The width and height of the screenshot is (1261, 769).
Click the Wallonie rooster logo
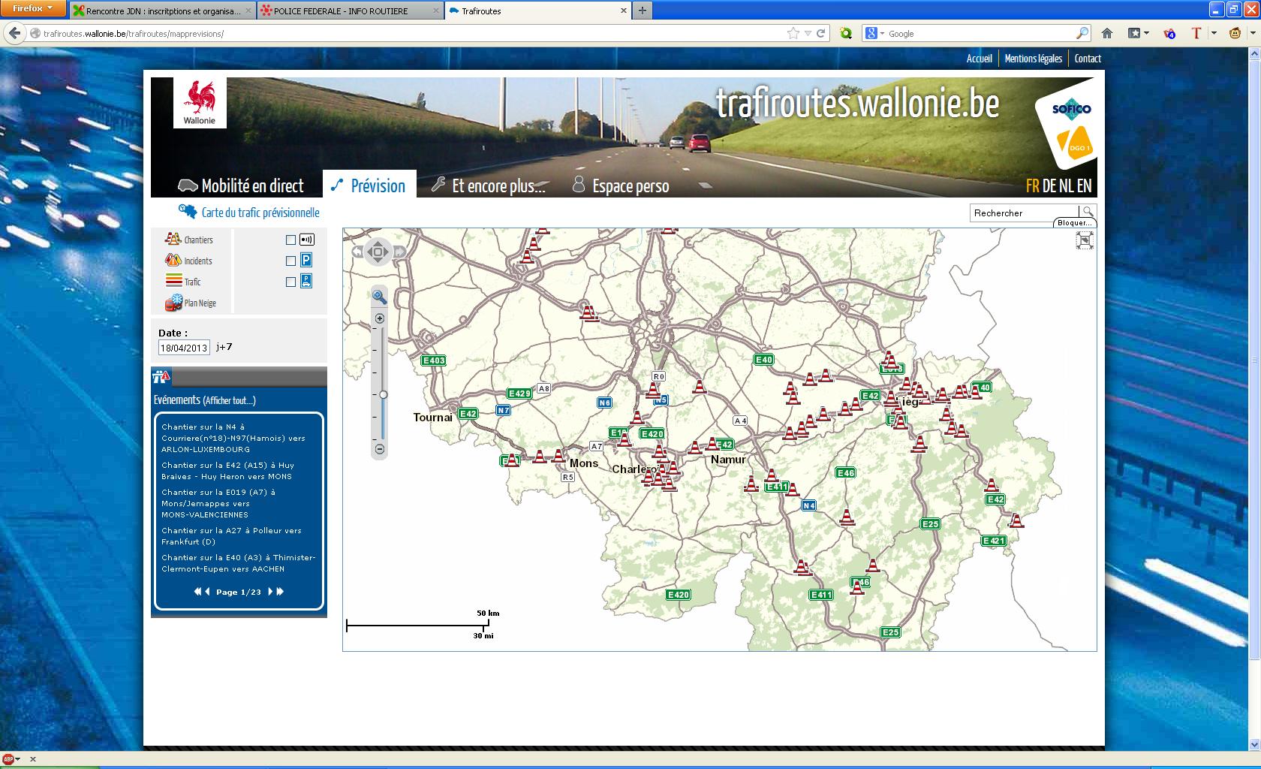point(200,102)
